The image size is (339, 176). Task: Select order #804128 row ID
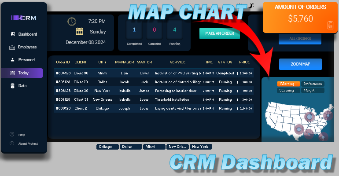pos(63,73)
